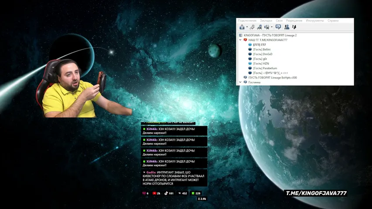372x209 pixels.
Task: Open the Подключения menu
Action: click(x=247, y=20)
